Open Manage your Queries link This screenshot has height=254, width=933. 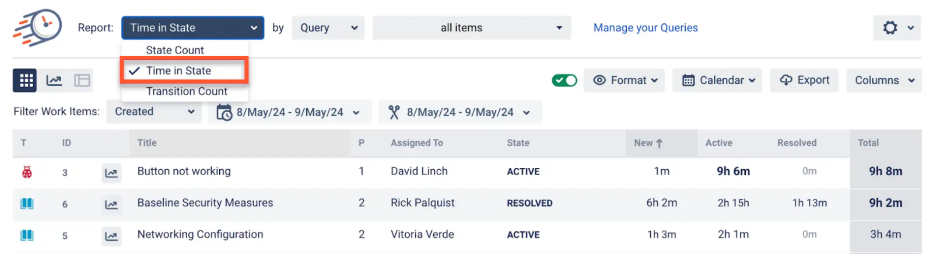pos(646,28)
